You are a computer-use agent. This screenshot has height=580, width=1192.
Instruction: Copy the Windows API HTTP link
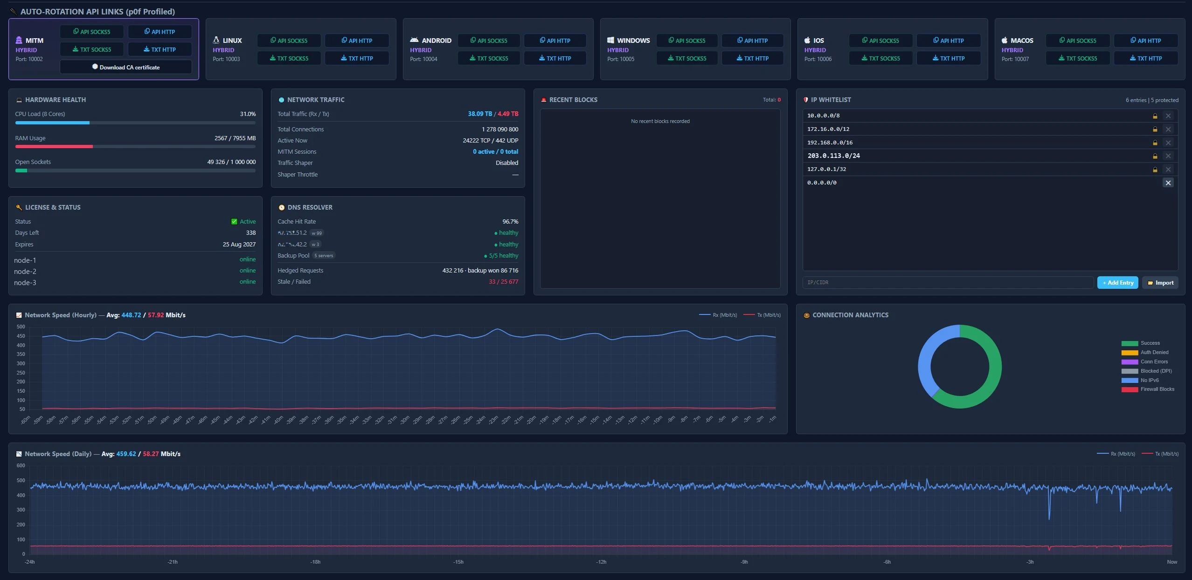point(753,41)
